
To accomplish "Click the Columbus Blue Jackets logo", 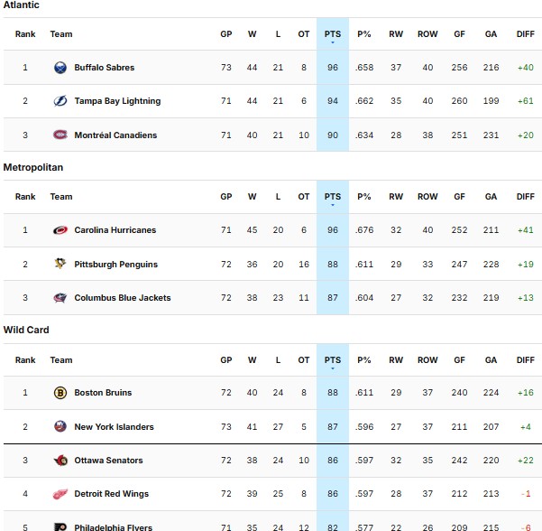I will [x=60, y=298].
